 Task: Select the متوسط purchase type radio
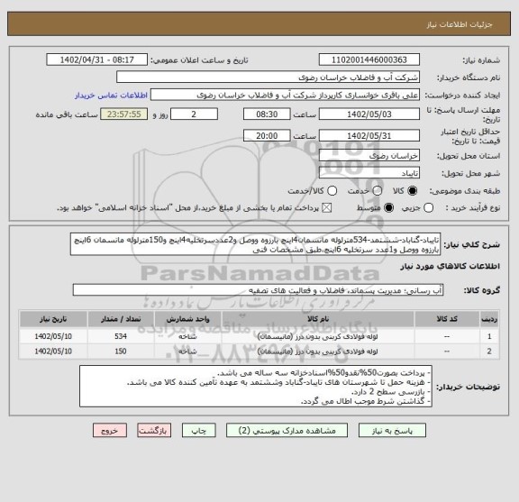[x=388, y=208]
